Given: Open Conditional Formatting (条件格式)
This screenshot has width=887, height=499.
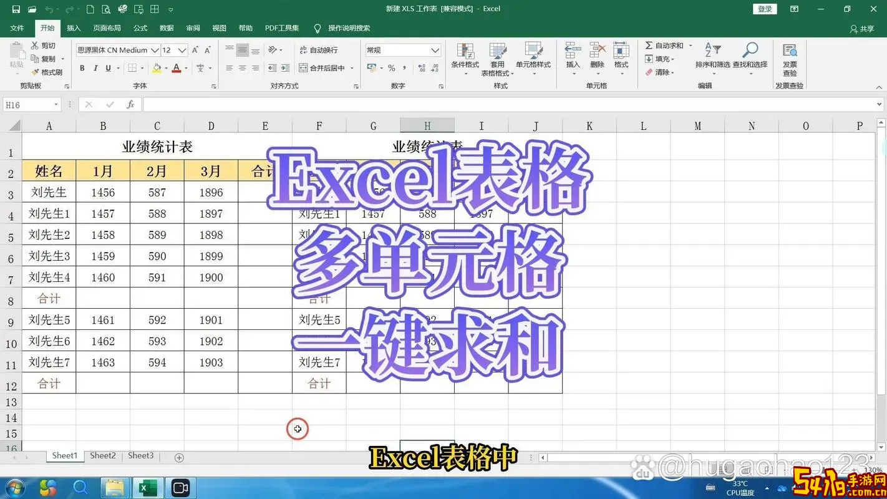Looking at the screenshot, I should click(x=465, y=58).
